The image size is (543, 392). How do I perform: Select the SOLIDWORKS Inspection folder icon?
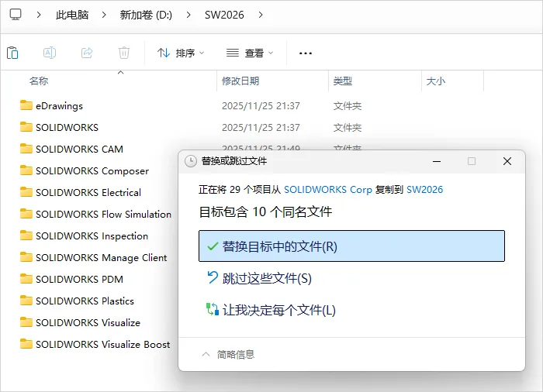[x=26, y=236]
